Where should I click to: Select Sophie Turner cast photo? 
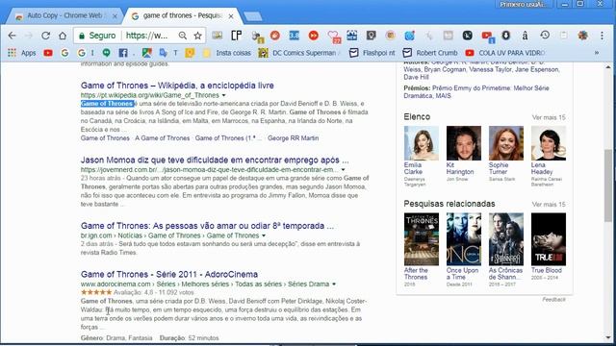(x=506, y=143)
